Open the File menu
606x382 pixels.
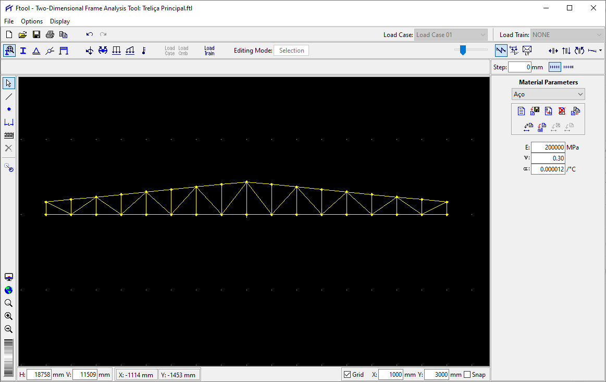click(9, 21)
